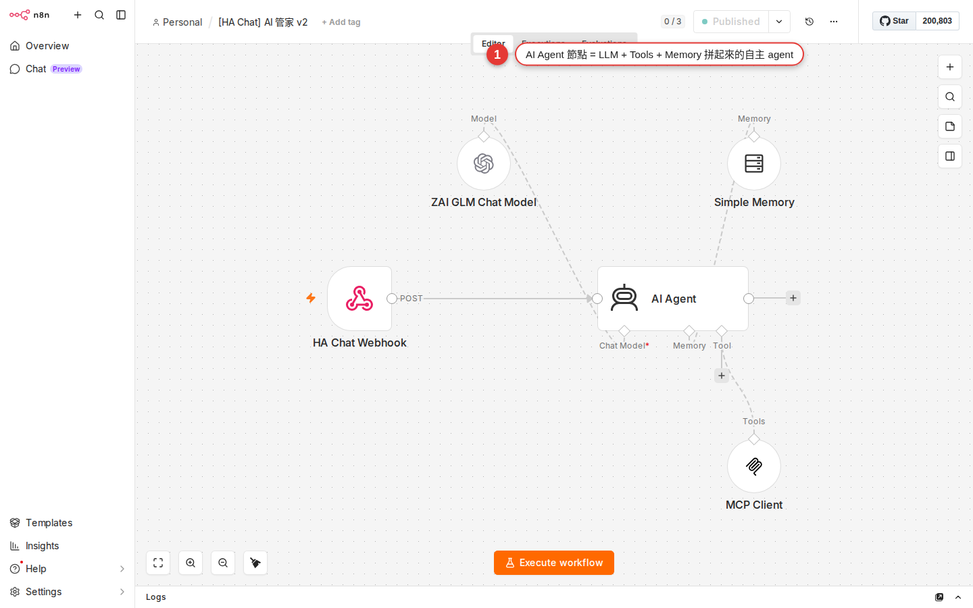Click the 200,803 star count
Viewport: 973px width, 608px height.
(x=937, y=21)
